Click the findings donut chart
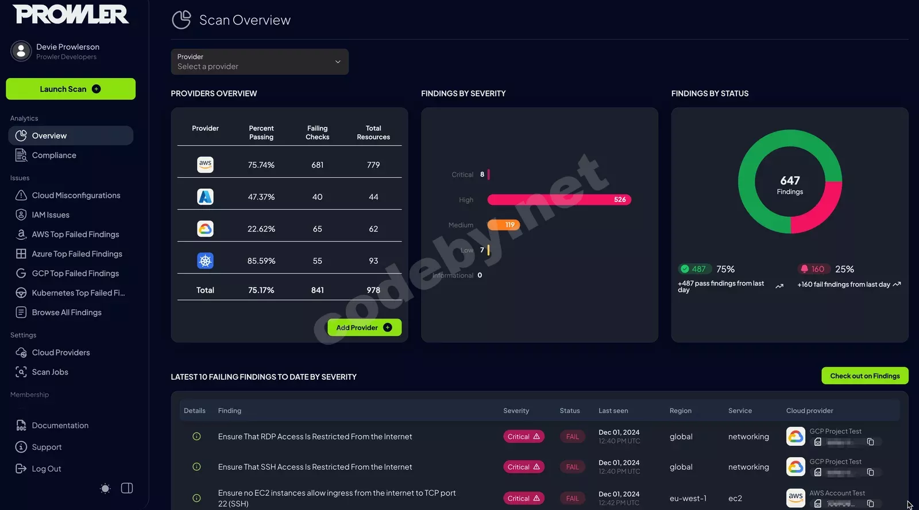The image size is (919, 510). [790, 181]
